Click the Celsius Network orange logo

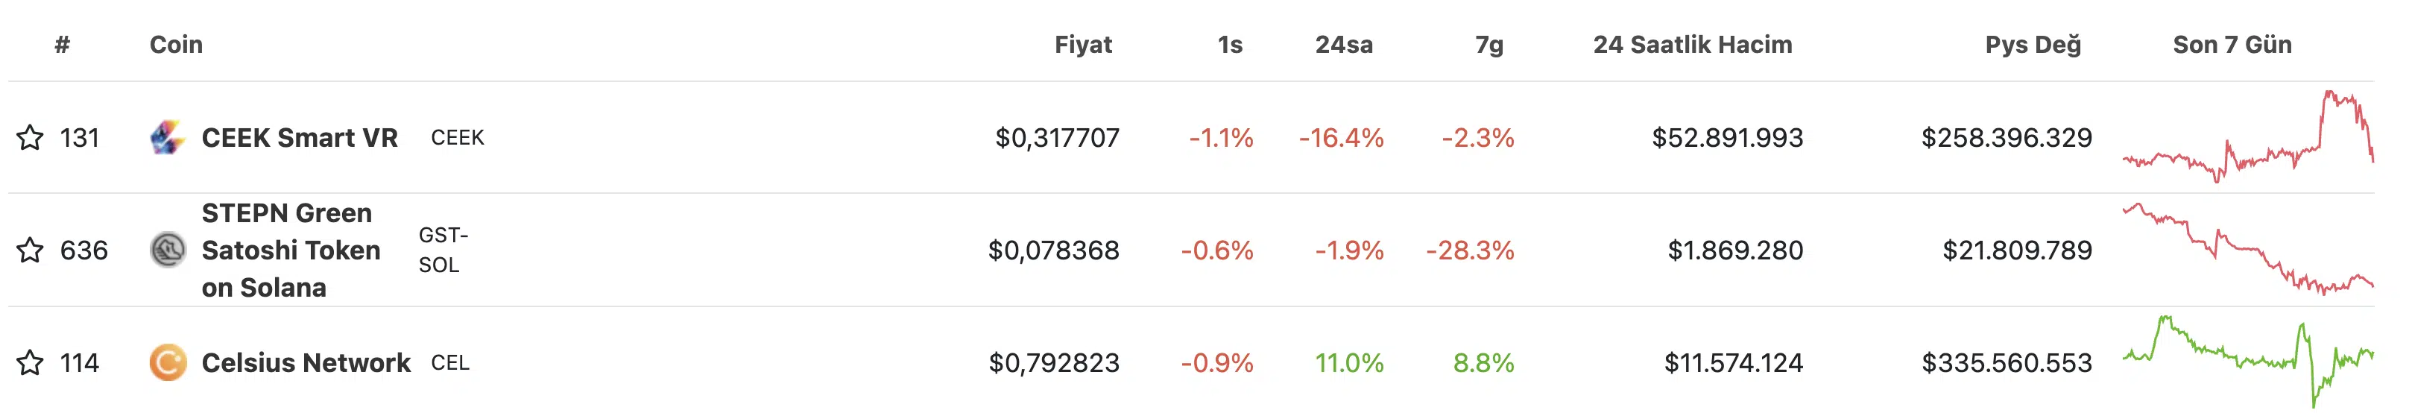pyautogui.click(x=168, y=362)
